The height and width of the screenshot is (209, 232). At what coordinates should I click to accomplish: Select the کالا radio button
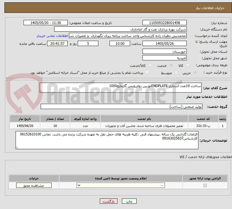188,65
